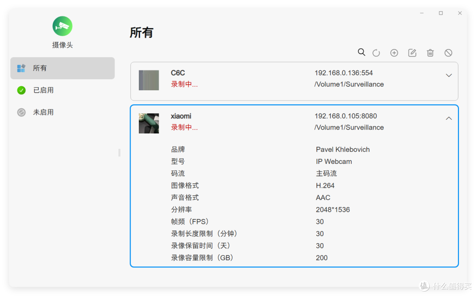
Task: Click the xiaomi /Volume1/Surveillance path
Action: (x=349, y=127)
